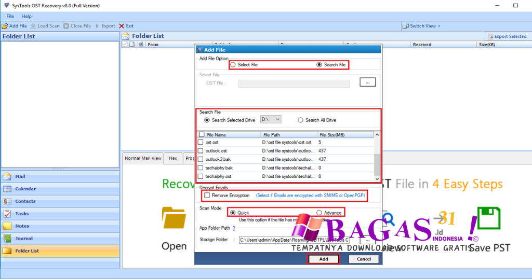The height and width of the screenshot is (279, 532).
Task: Click the red Exit icon
Action: click(122, 26)
